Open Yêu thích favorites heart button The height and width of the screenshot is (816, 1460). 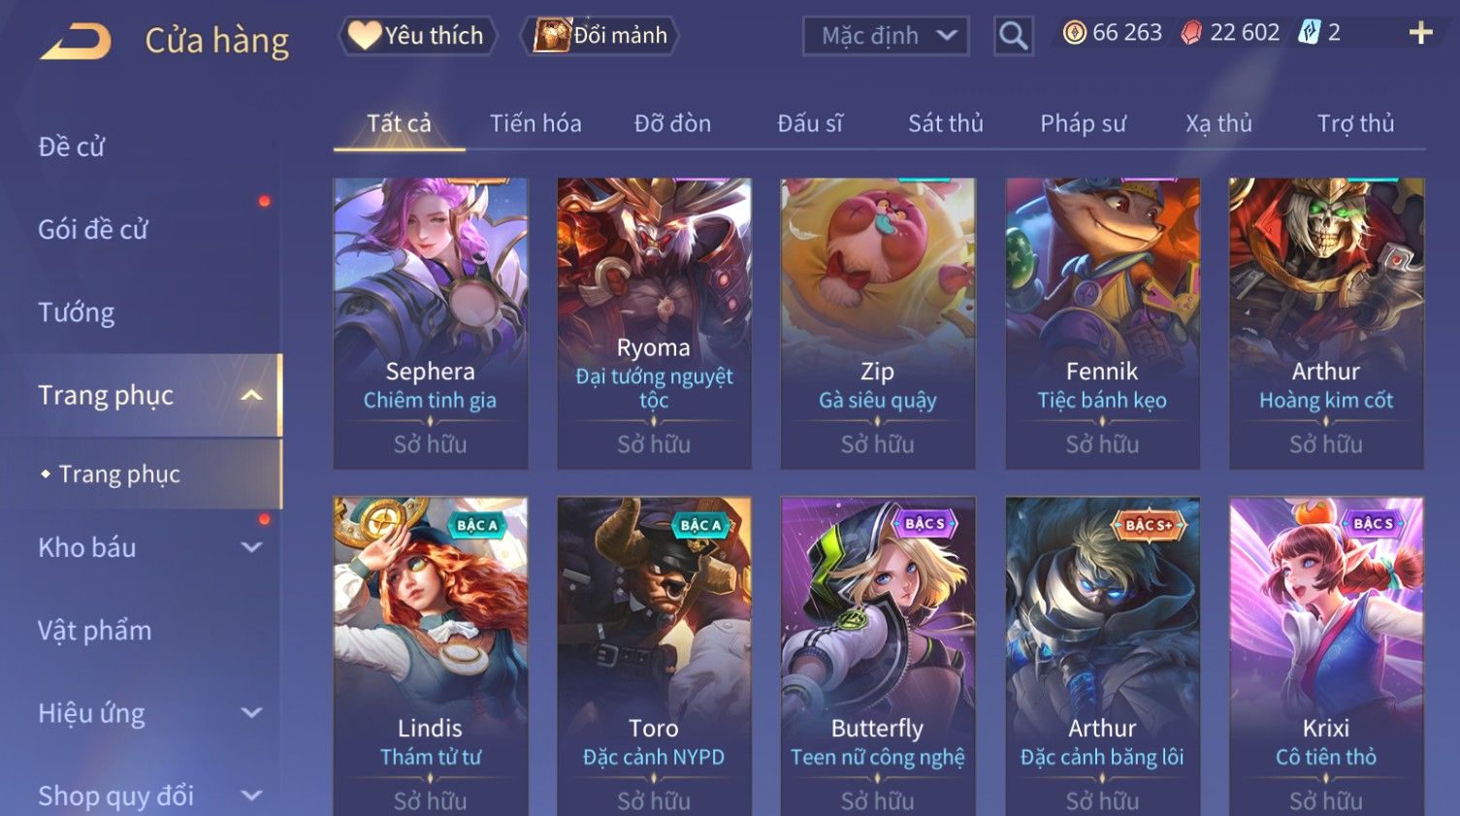click(x=417, y=36)
